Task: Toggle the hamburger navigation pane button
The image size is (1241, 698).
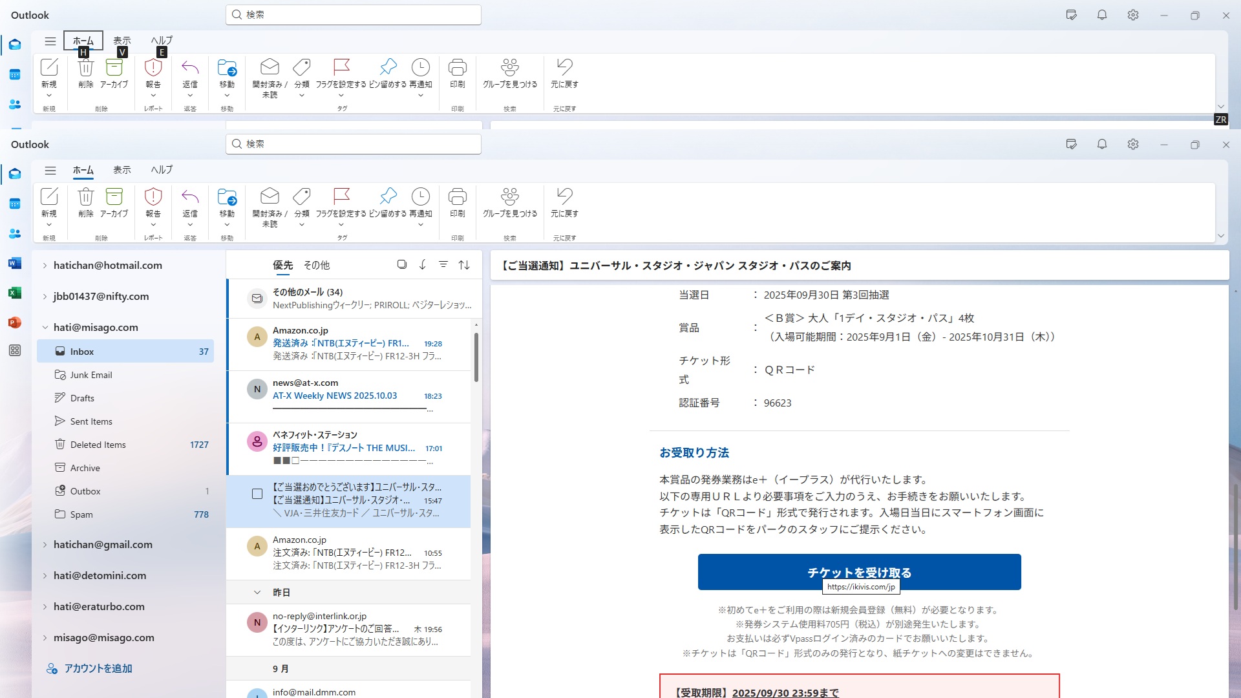Action: tap(50, 170)
